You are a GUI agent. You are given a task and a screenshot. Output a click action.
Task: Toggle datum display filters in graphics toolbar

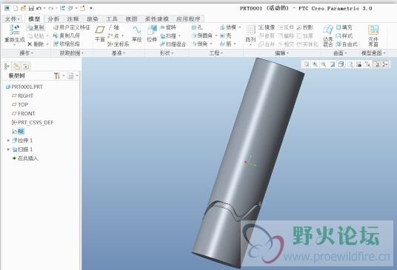367,64
